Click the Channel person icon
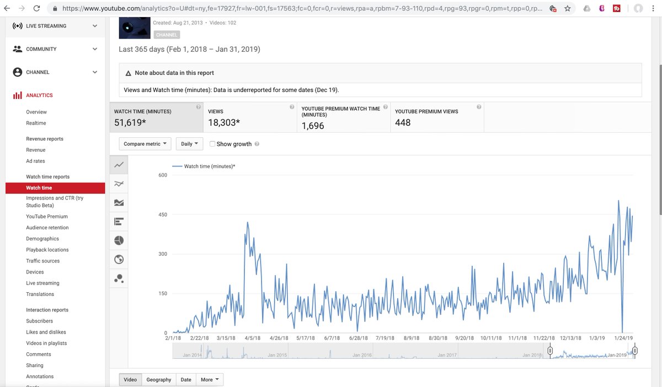 tap(17, 72)
